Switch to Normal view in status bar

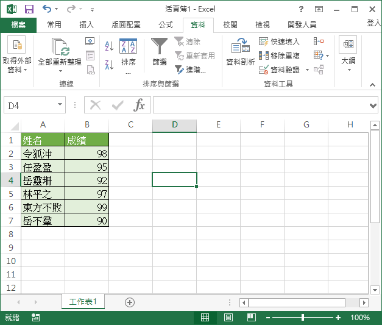205,318
